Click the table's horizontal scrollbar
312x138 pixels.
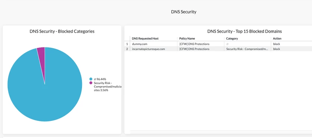pos(221,132)
